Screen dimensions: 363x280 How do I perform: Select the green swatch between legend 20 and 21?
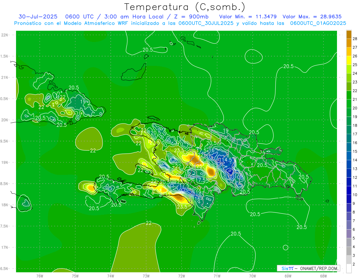tap(349, 104)
